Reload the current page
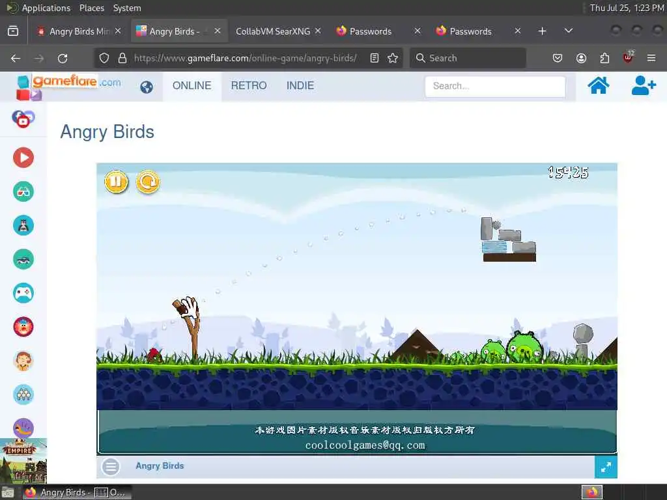The height and width of the screenshot is (500, 667). 63,58
